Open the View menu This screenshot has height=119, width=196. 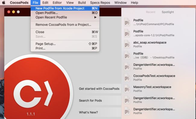point(70,3)
